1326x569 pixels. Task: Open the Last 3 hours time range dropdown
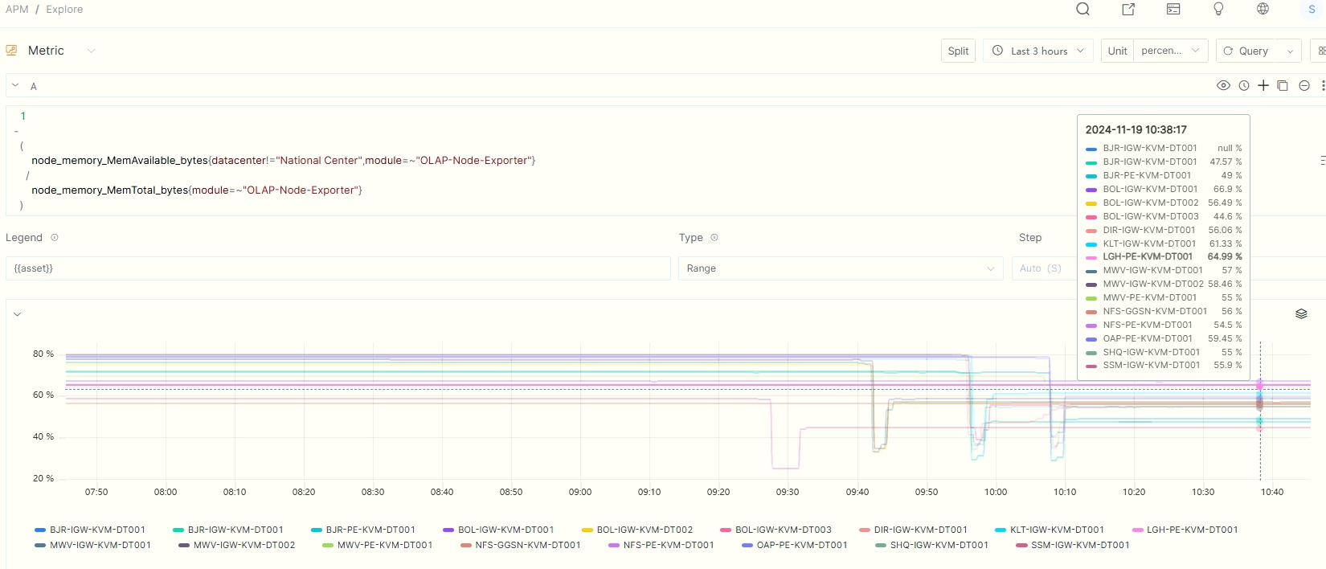point(1037,51)
